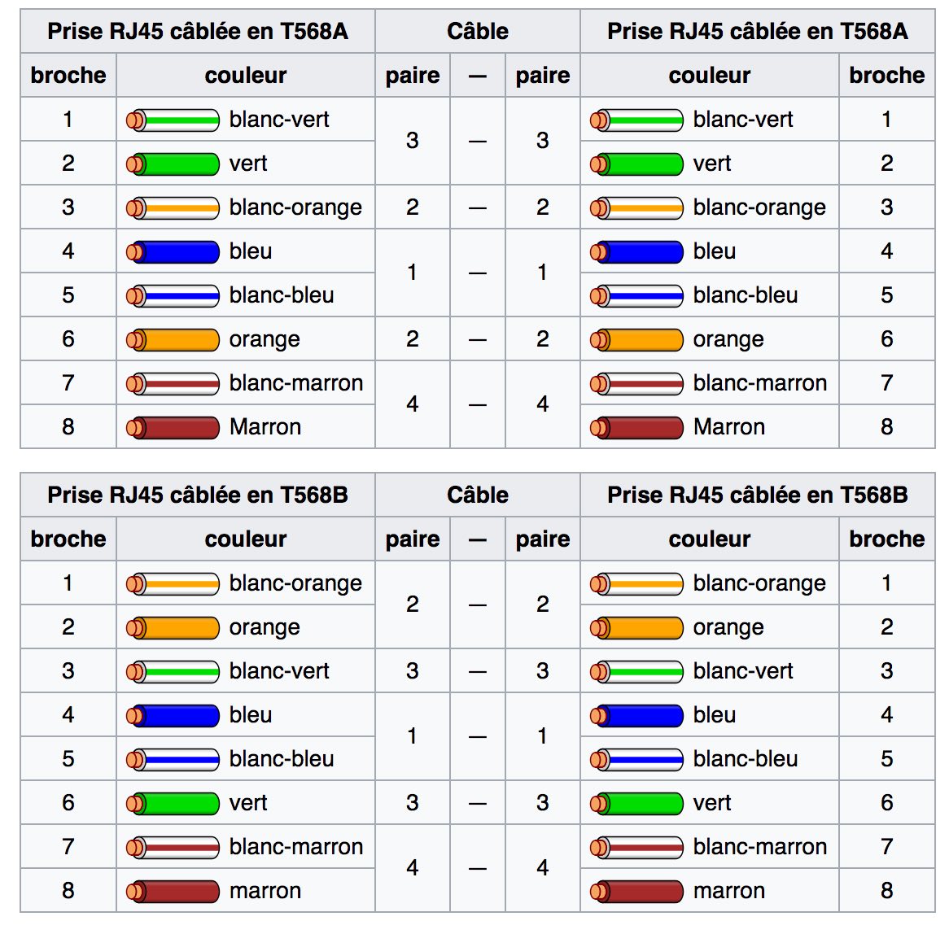Click the right "couleur" header in T568A table
This screenshot has height=934, width=949.
click(709, 76)
